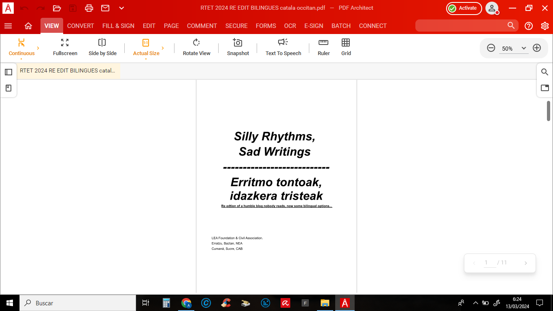Click the current page number field

[489, 263]
